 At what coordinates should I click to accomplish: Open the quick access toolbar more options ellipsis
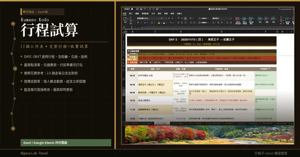click(161, 9)
